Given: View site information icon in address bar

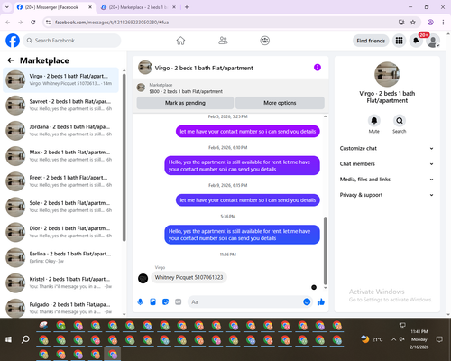Looking at the screenshot, I should point(48,23).
